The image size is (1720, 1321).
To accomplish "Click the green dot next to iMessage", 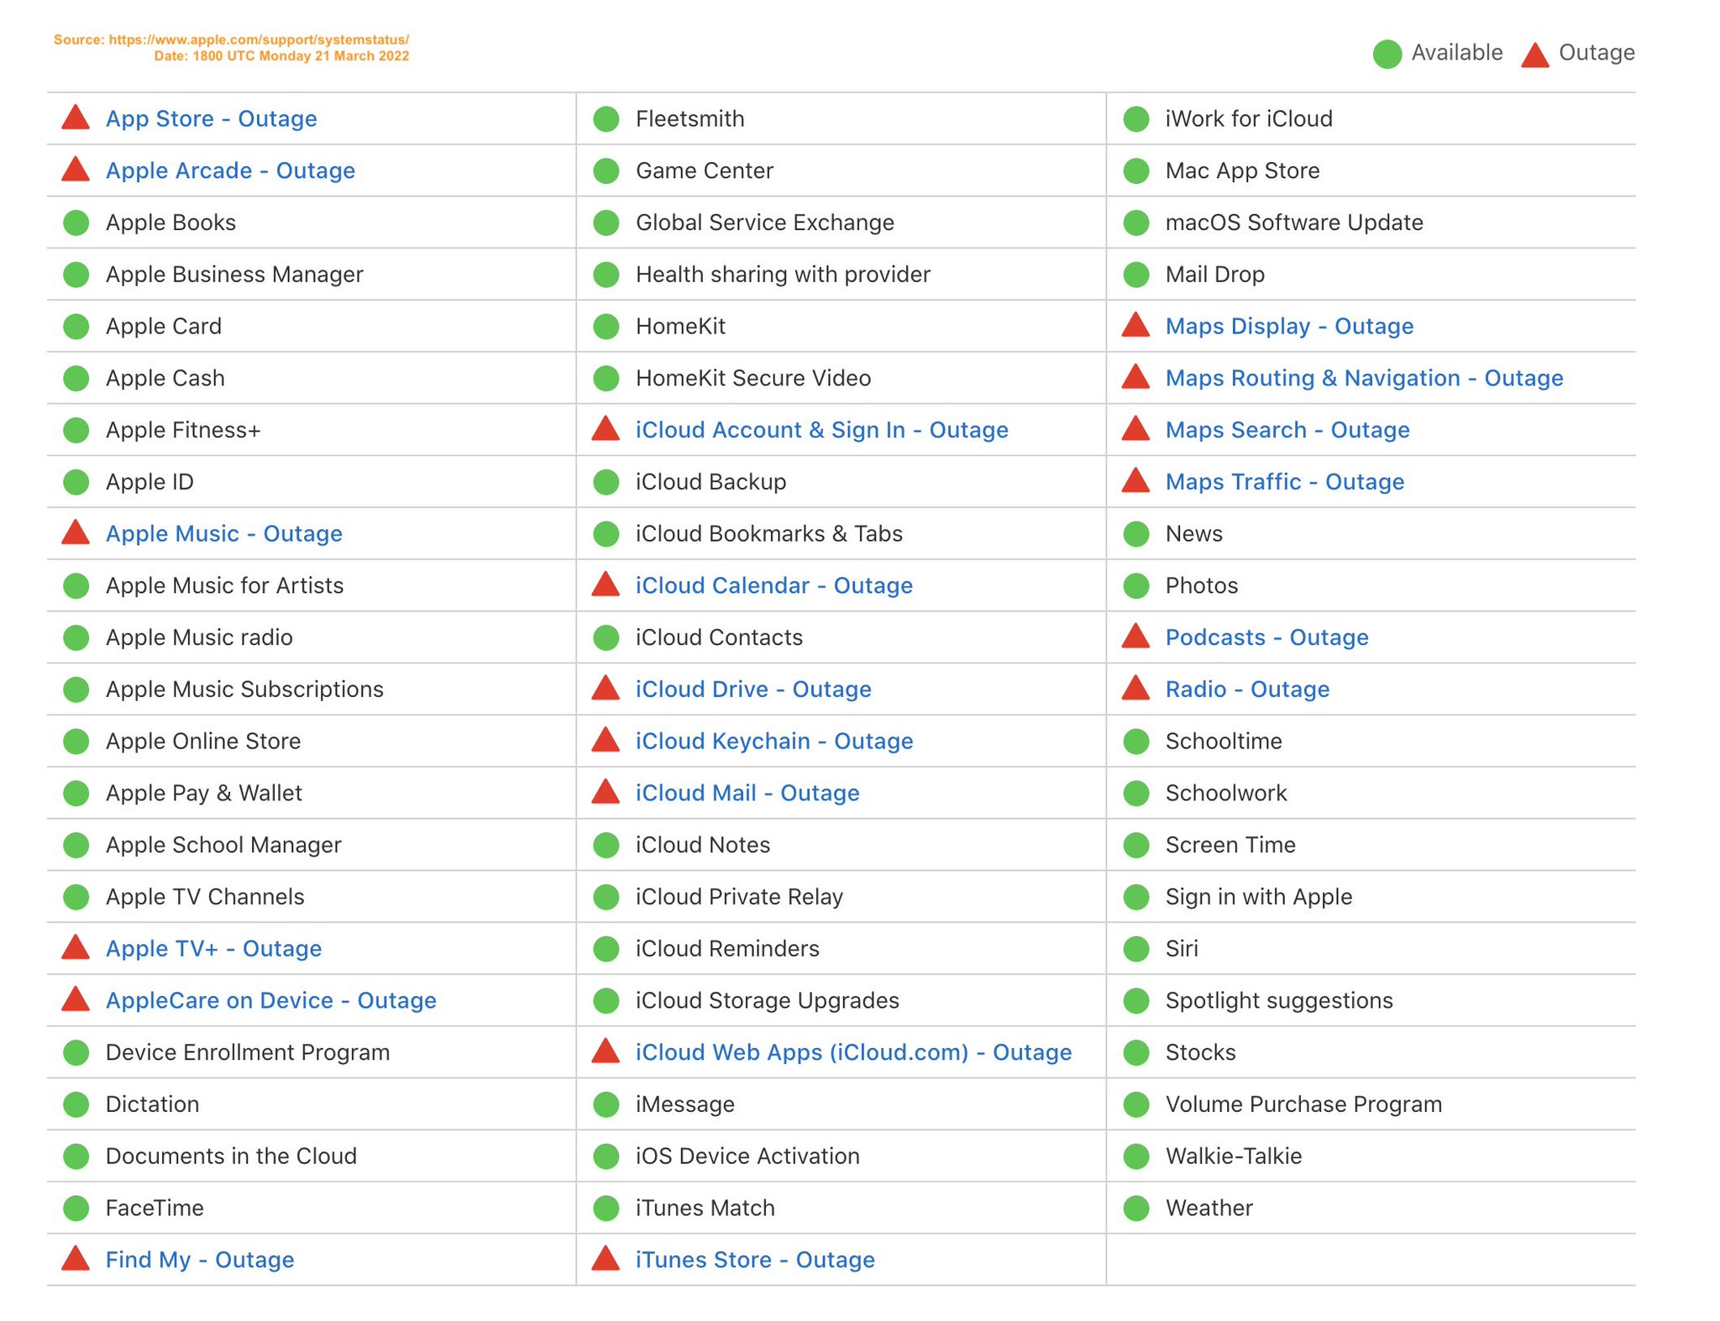I will click(x=606, y=1104).
